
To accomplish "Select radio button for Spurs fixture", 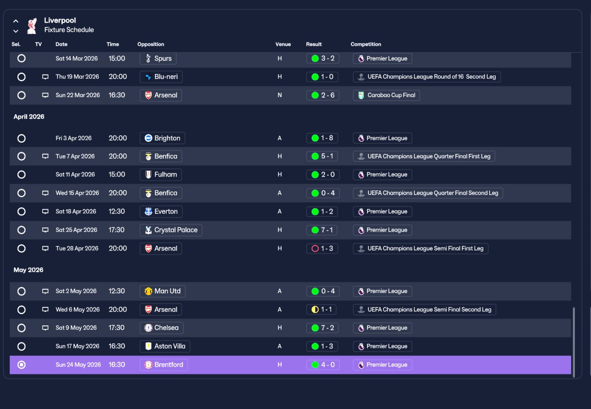I will pos(21,59).
